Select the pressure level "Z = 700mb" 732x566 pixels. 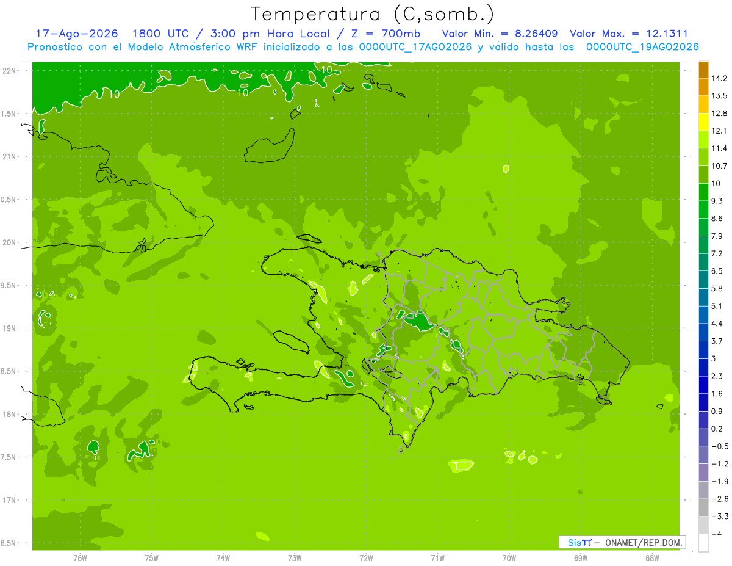pyautogui.click(x=384, y=34)
